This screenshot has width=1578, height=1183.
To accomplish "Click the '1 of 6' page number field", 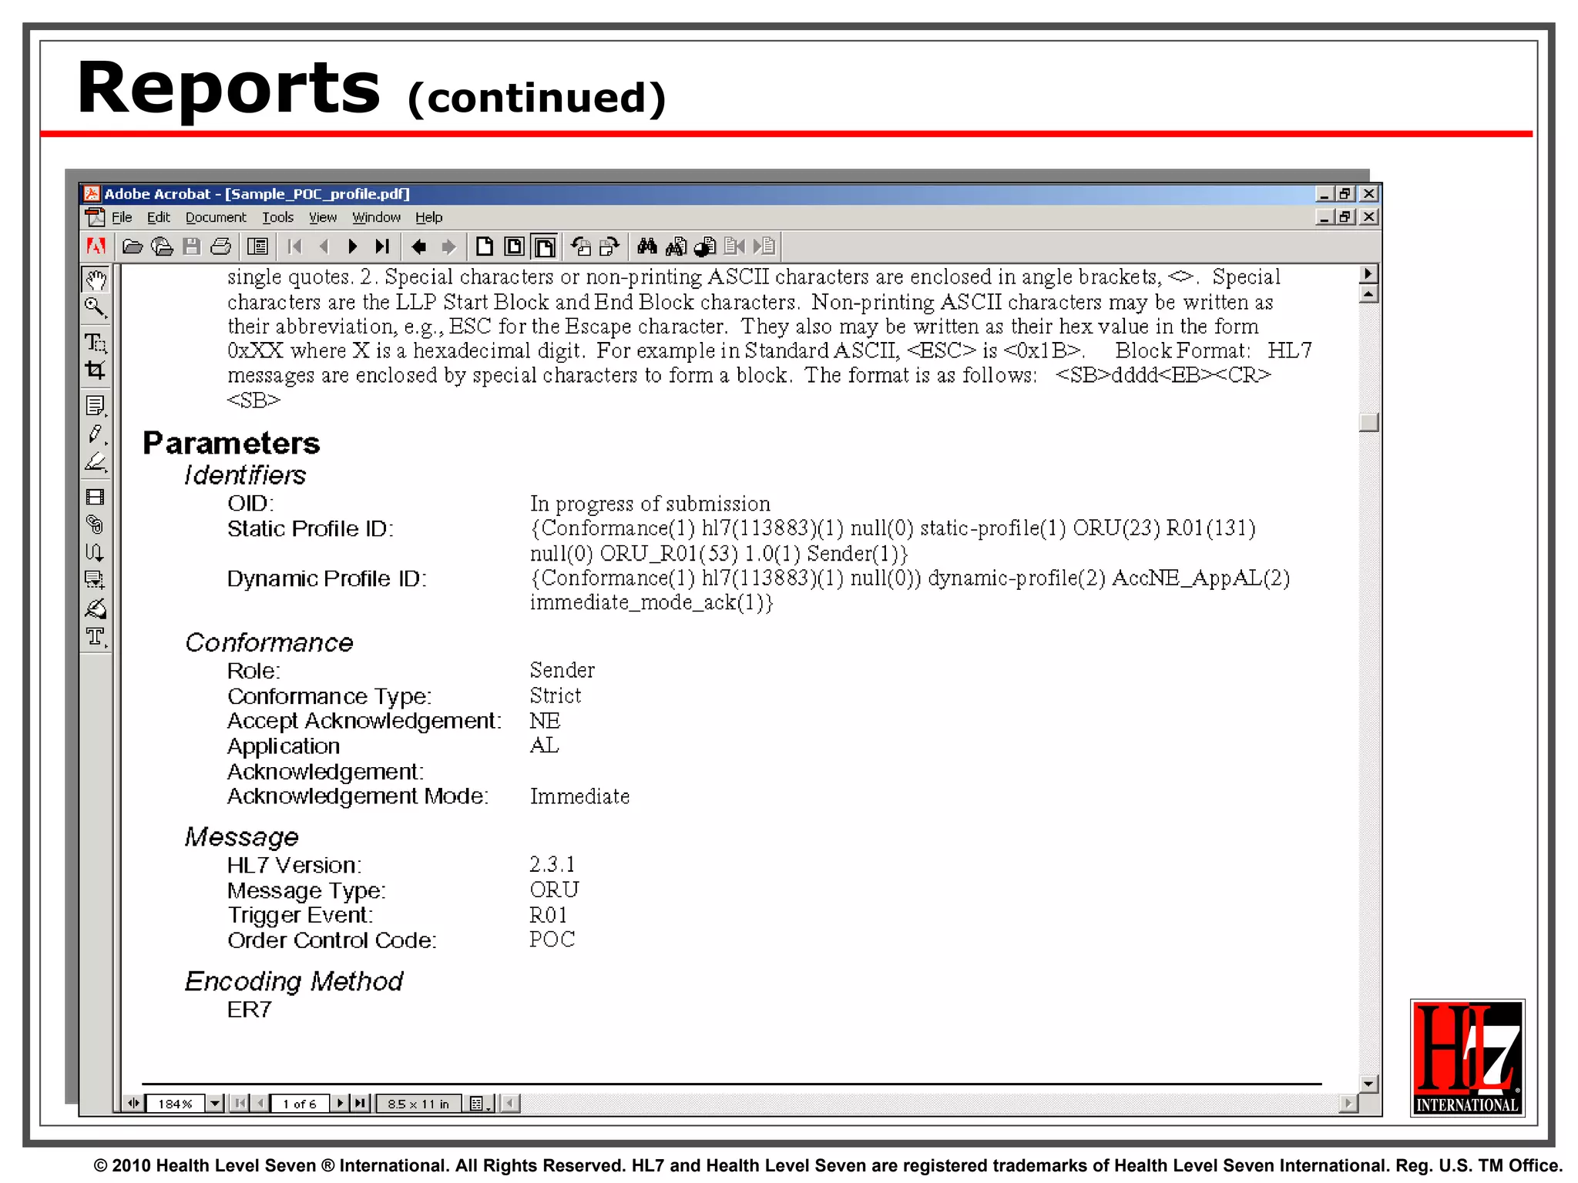I will pyautogui.click(x=300, y=1103).
